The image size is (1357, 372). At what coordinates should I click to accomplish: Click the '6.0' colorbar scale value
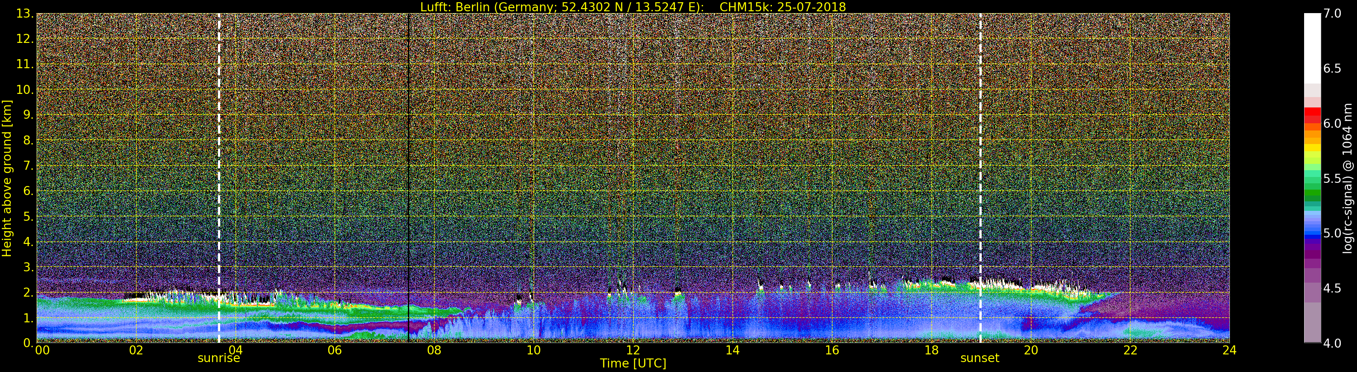pos(1332,124)
